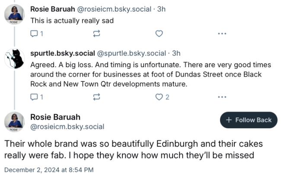The image size is (281, 174).
Task: Like spurtle's post with 2 likes
Action: coord(162,97)
